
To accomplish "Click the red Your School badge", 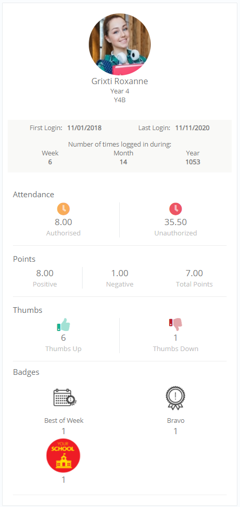I will [x=63, y=455].
